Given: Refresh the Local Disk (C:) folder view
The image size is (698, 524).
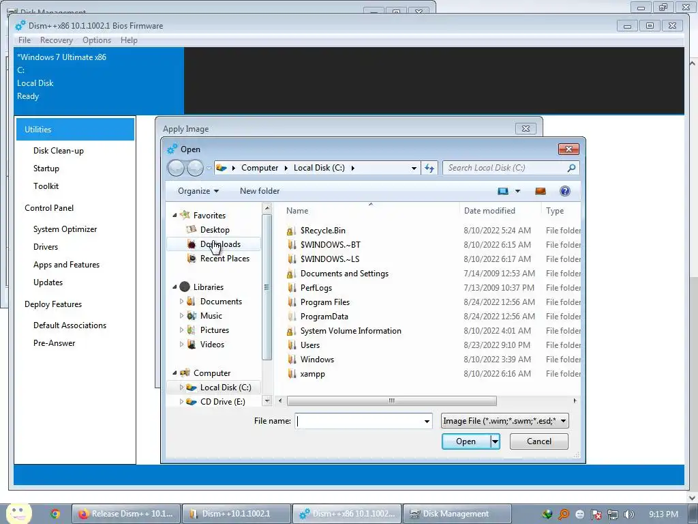Looking at the screenshot, I should point(429,168).
